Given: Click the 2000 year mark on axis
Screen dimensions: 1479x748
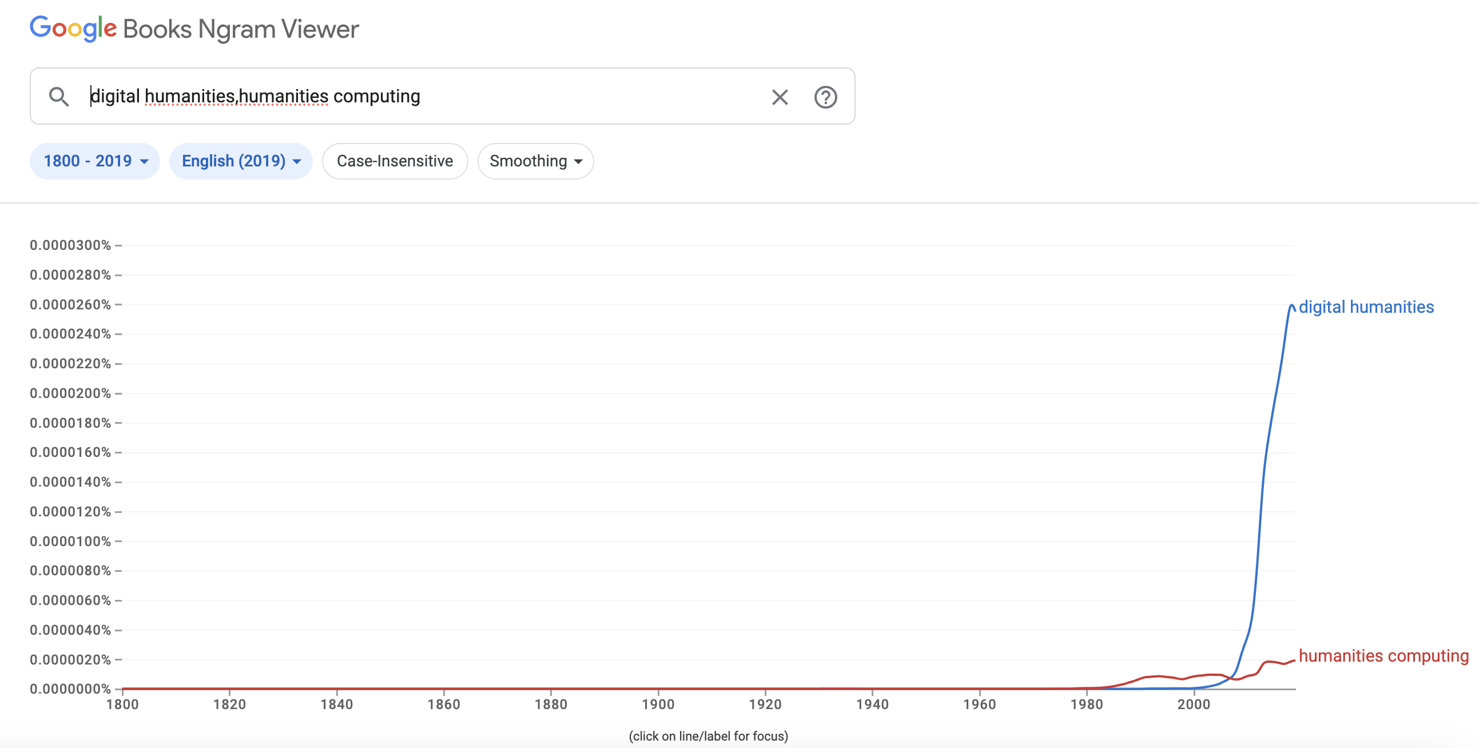Looking at the screenshot, I should (x=1193, y=704).
